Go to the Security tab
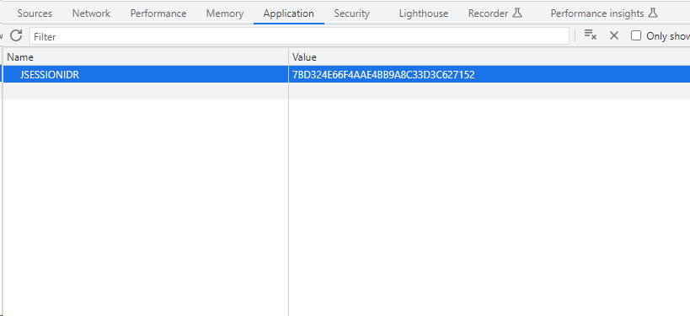 pyautogui.click(x=351, y=13)
